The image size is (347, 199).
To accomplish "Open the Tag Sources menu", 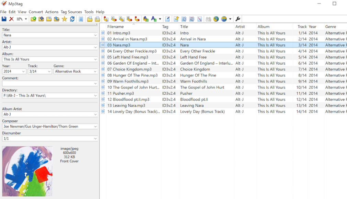I will tap(71, 12).
